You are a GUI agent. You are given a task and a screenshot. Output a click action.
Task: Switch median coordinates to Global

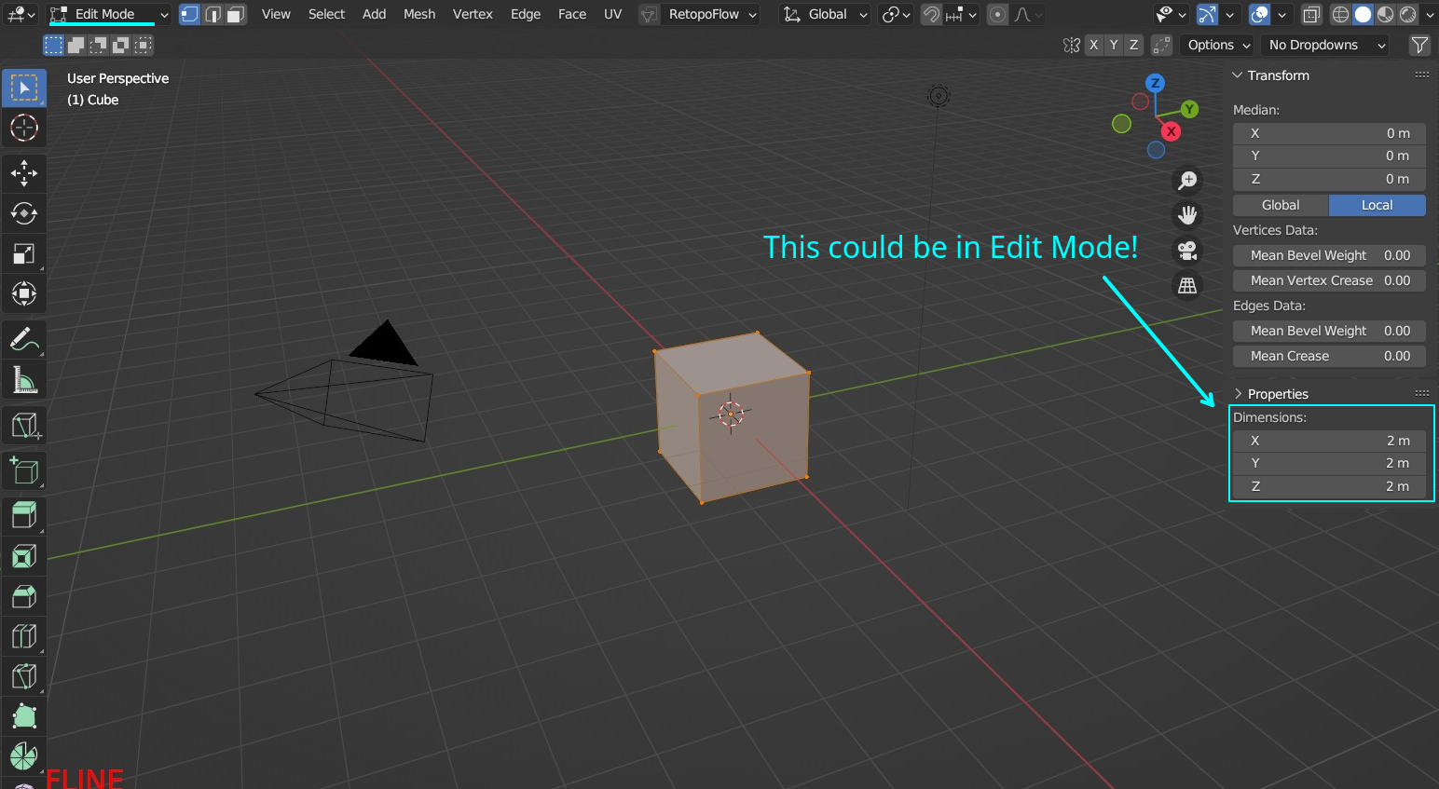click(x=1281, y=205)
